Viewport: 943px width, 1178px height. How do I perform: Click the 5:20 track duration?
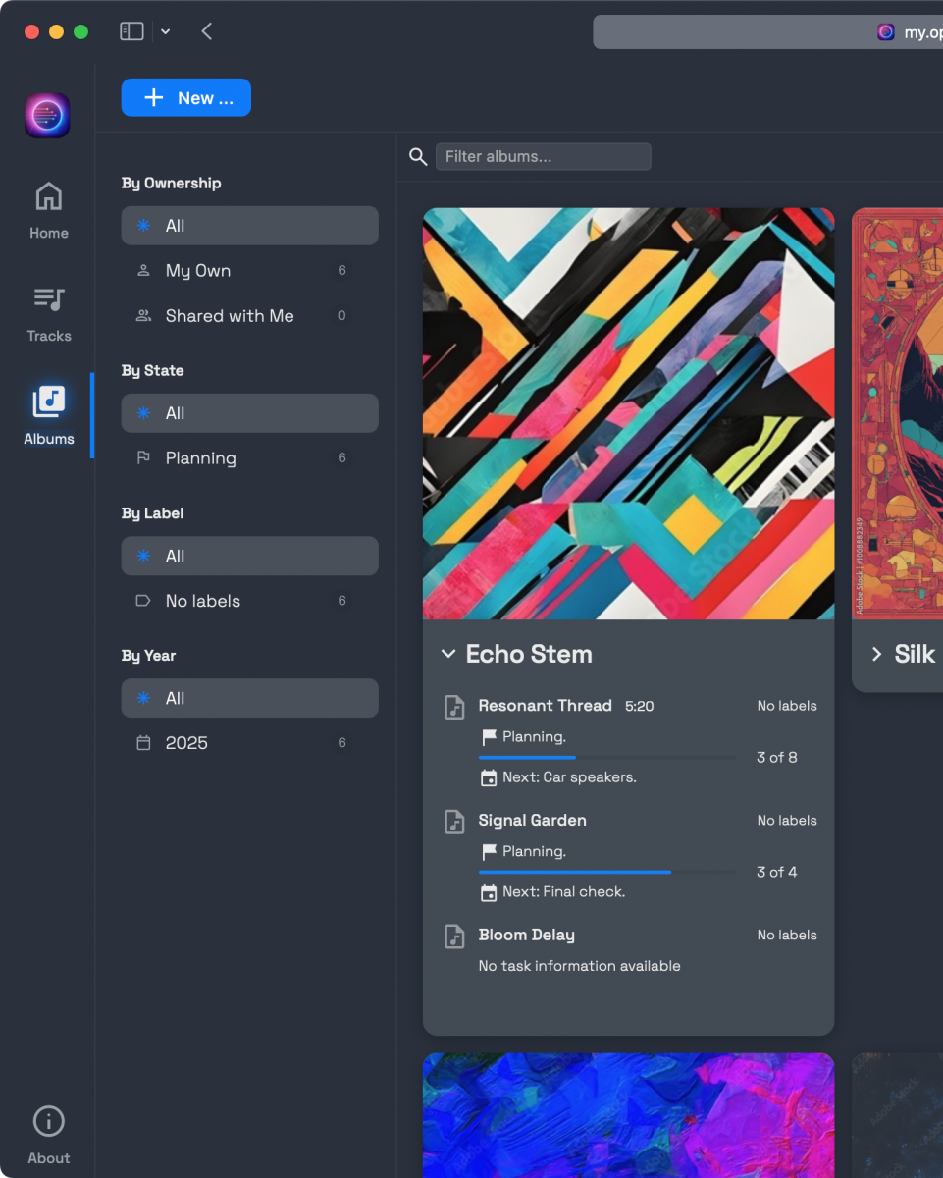point(639,706)
